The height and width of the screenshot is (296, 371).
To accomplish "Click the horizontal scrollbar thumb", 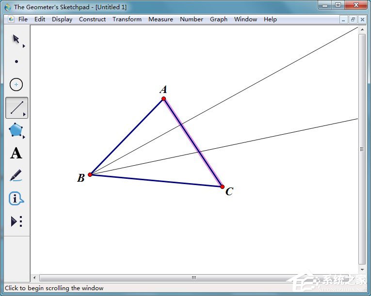I will click(x=194, y=278).
